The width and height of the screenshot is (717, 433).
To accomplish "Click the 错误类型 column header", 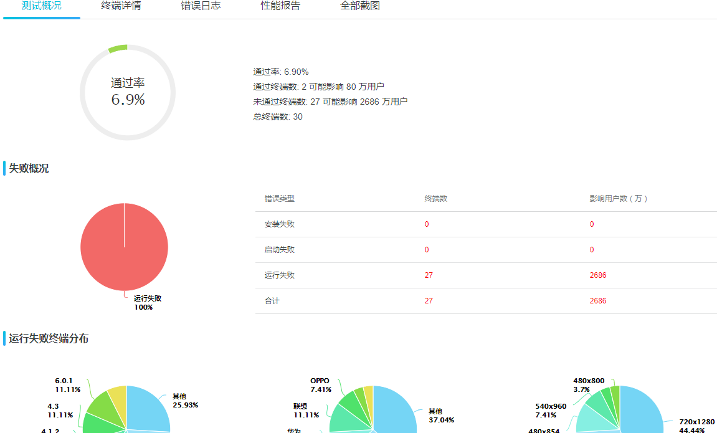I will (x=280, y=199).
